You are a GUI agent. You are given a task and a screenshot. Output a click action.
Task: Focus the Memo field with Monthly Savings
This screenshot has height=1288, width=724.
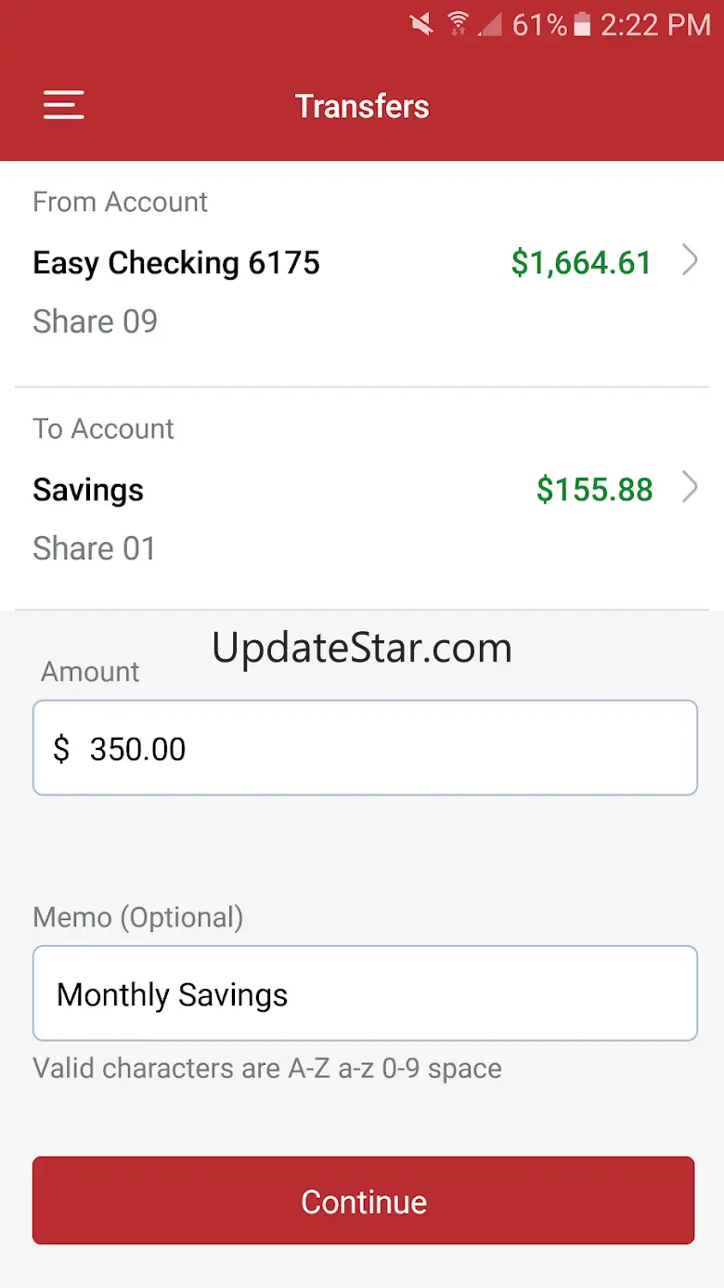coord(364,994)
